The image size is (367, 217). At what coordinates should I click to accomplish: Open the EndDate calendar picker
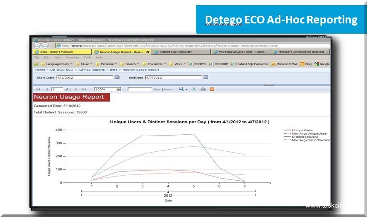click(206, 77)
